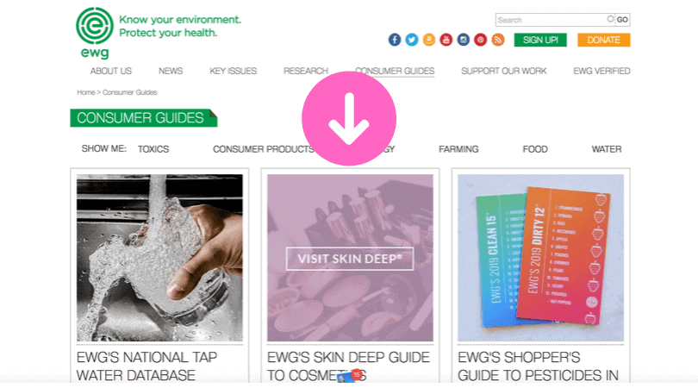Focus the Search input field
Screen dimensions: 698x388
(555, 20)
